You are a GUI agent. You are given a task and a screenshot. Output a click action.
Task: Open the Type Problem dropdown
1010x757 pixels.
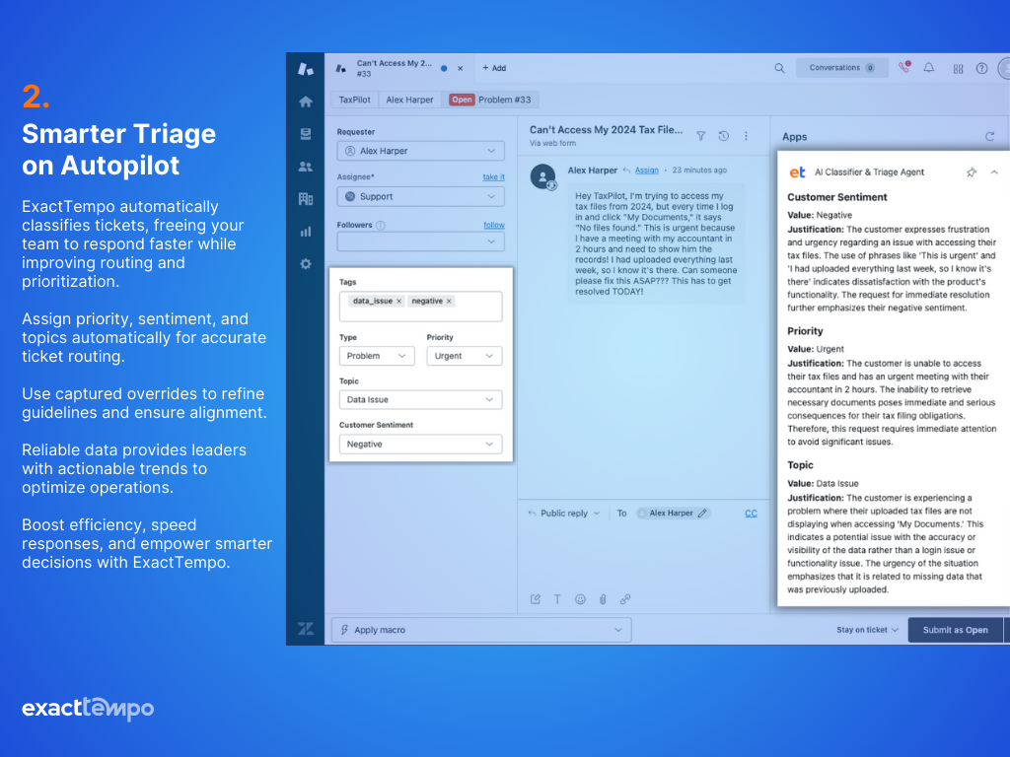click(x=377, y=356)
